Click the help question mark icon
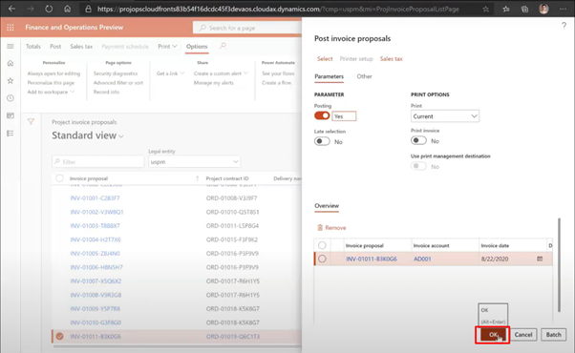The image size is (575, 353). (x=564, y=25)
